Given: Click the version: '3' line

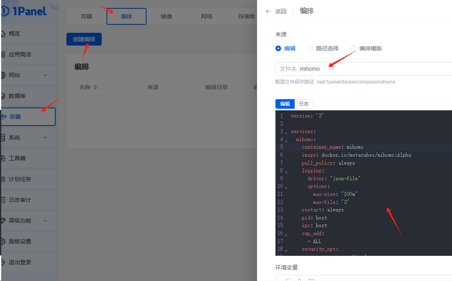Looking at the screenshot, I should (x=307, y=116).
